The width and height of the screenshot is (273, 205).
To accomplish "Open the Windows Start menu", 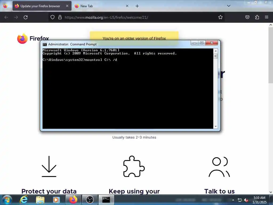I will pyautogui.click(x=7, y=200).
